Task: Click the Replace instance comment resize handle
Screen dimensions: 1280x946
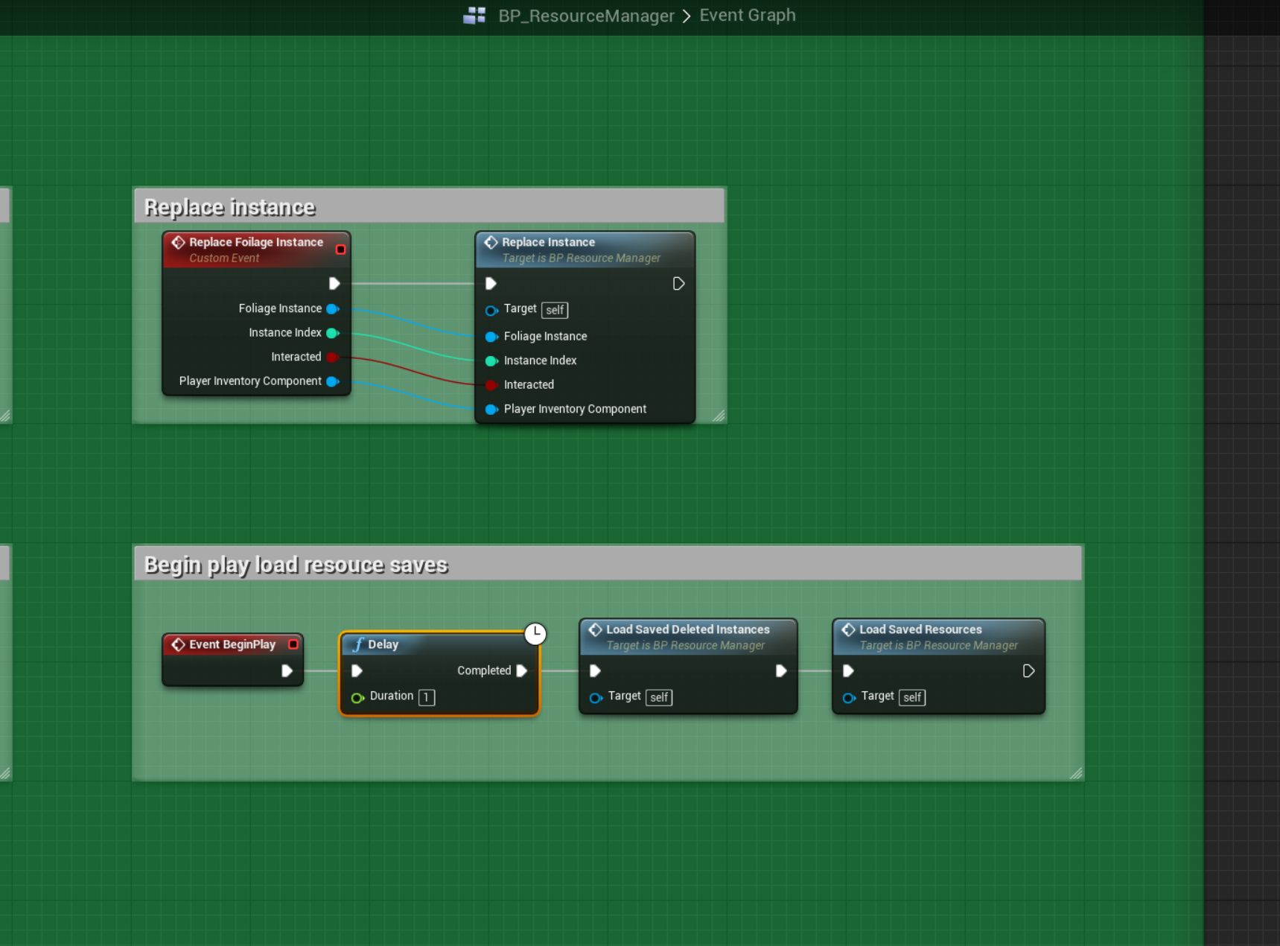Action: click(x=719, y=416)
